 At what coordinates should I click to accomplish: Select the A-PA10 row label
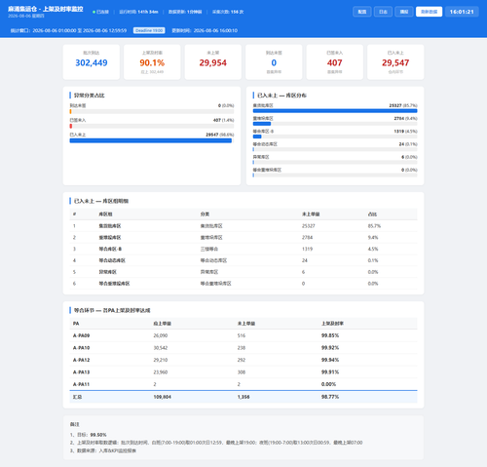81,348
